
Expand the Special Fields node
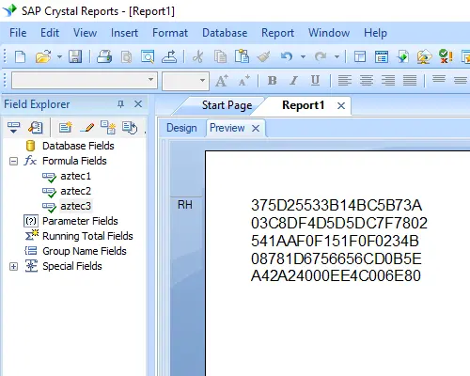tap(13, 267)
